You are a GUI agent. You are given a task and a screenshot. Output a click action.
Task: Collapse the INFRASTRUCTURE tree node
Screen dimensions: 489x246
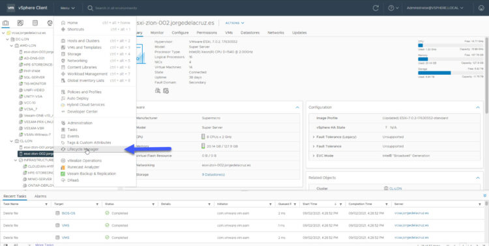coord(16,160)
